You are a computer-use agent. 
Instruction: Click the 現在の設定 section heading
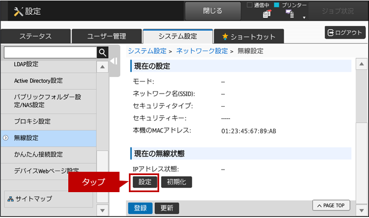[x=152, y=66]
